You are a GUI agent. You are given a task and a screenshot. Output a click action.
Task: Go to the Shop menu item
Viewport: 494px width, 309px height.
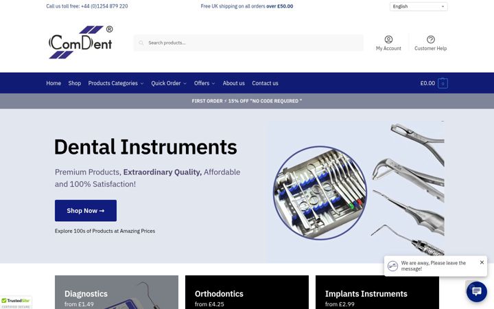click(75, 83)
